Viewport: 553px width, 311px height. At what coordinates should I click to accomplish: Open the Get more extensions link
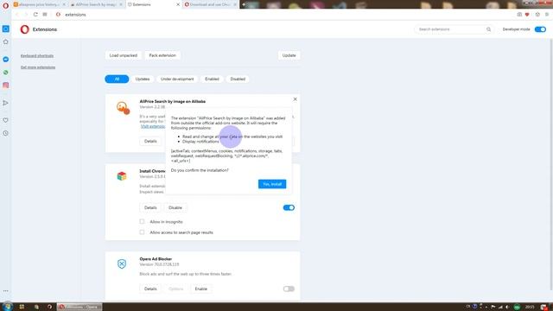click(x=38, y=67)
